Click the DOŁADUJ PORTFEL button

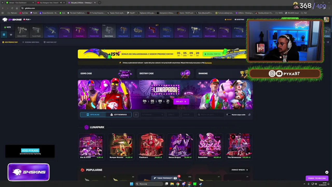tap(213, 54)
